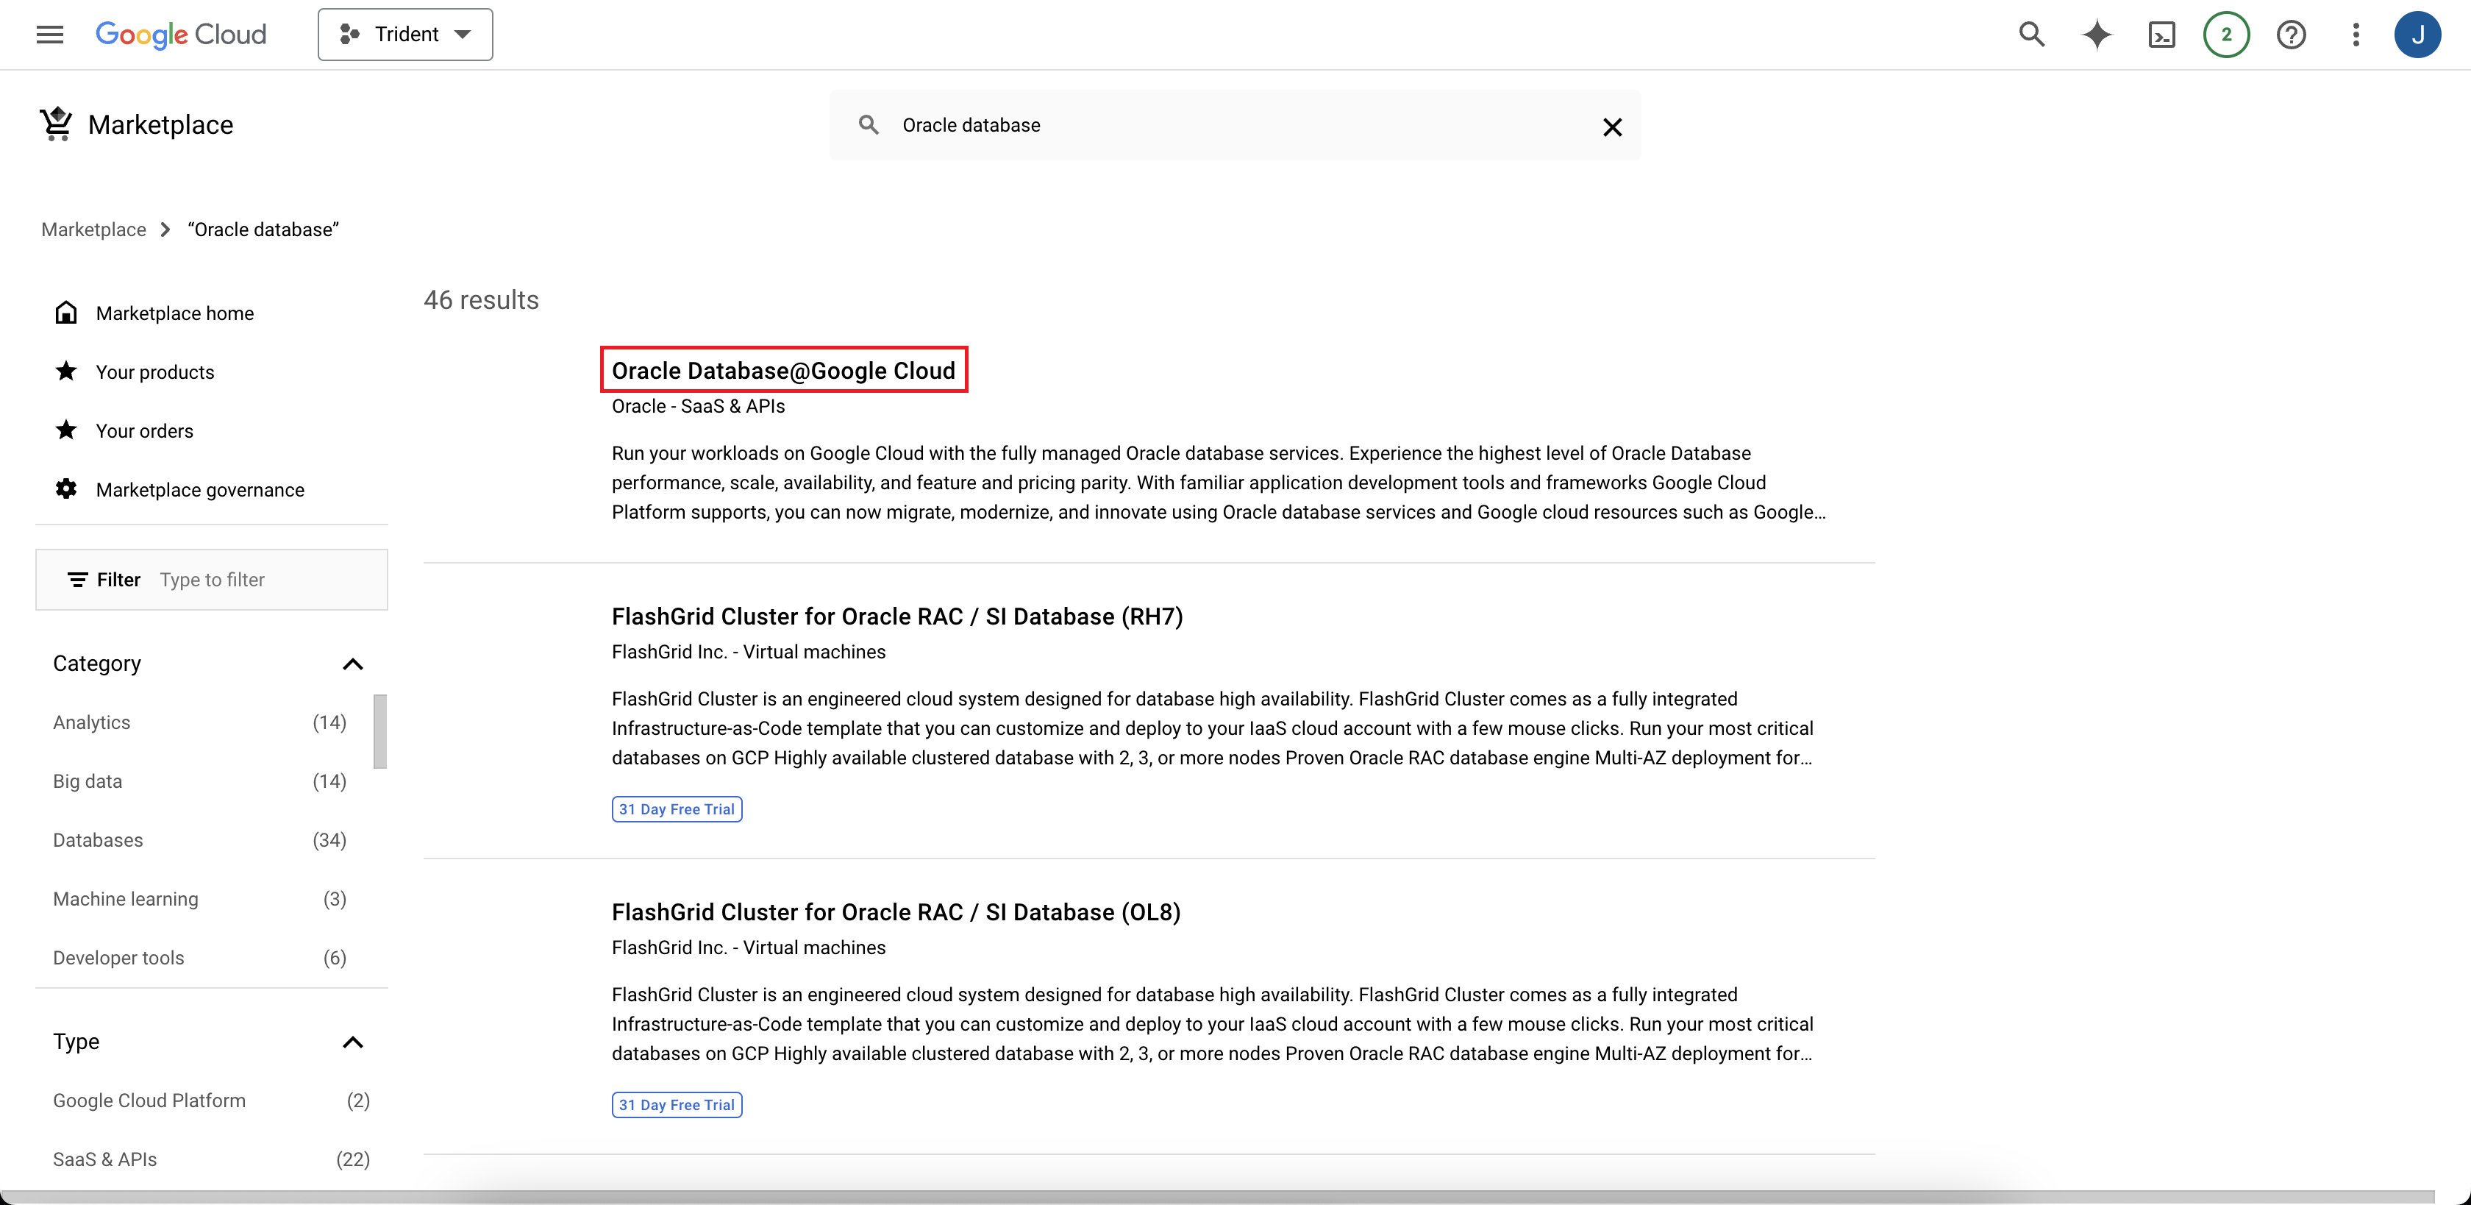This screenshot has height=1205, width=2471.
Task: Open Your products page
Action: [x=154, y=372]
